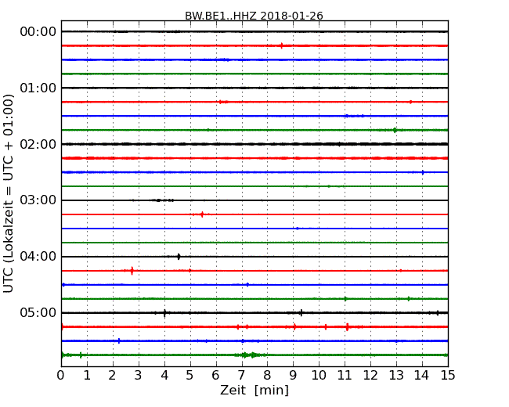Click x-axis tick label 10
Image resolution: width=509 pixels, height=407 pixels.
(x=319, y=376)
